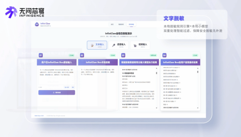
Task: Click the step 04 number badge
Action: 164,56
